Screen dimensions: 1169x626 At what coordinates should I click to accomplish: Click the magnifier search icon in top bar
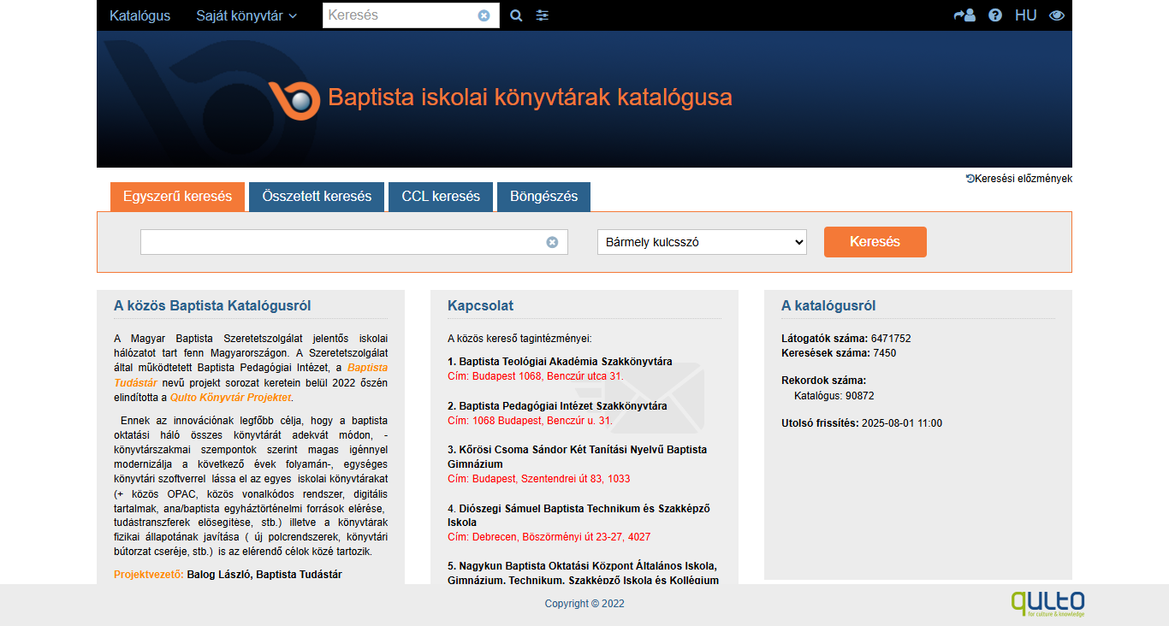pos(516,15)
